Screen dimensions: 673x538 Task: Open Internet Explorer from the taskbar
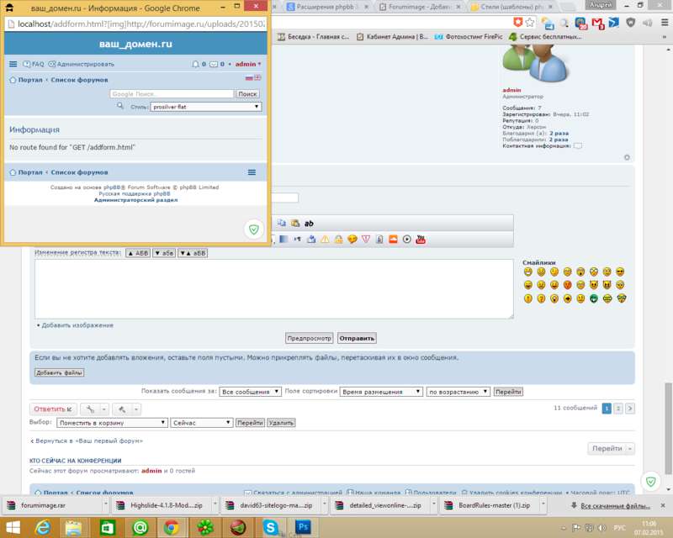tap(43, 527)
